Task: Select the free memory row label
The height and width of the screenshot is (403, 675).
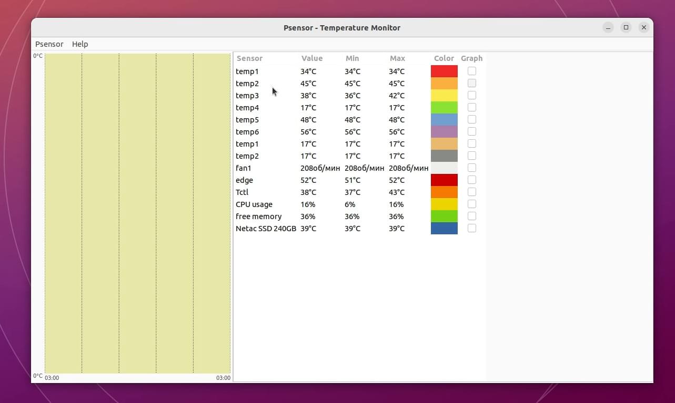Action: point(258,216)
